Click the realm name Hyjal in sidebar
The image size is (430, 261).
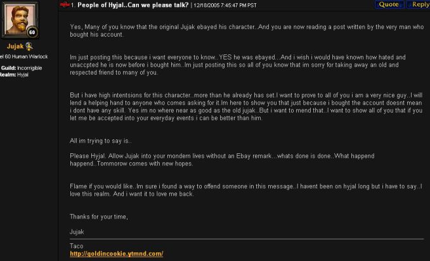tap(23, 75)
